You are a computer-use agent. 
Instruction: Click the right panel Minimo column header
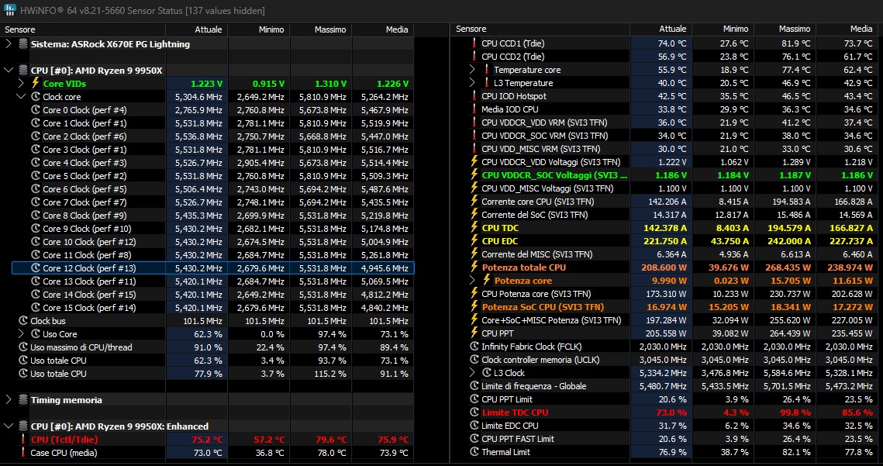click(x=723, y=29)
